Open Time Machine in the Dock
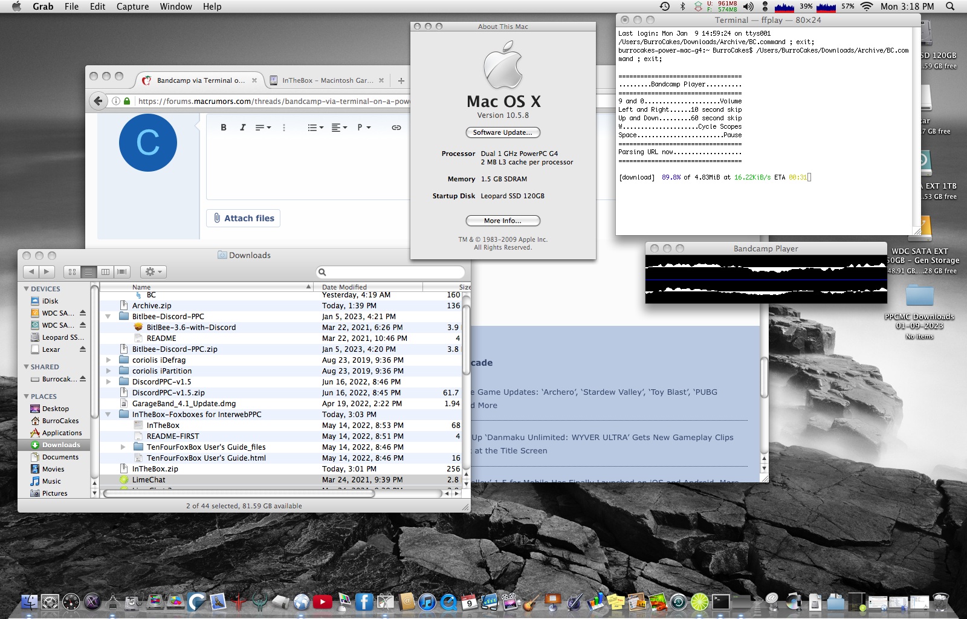967x619 pixels. tap(678, 601)
